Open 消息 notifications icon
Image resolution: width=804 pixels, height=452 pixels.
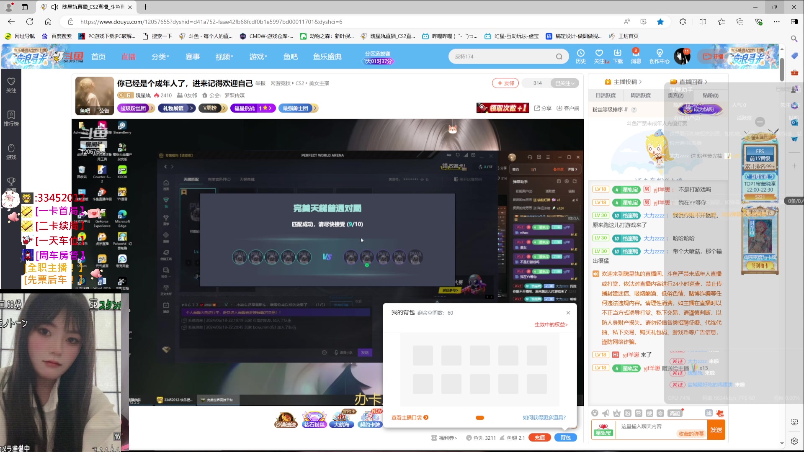coord(636,56)
